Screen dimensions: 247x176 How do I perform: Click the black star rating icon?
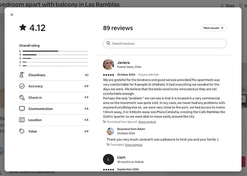coord(23,27)
